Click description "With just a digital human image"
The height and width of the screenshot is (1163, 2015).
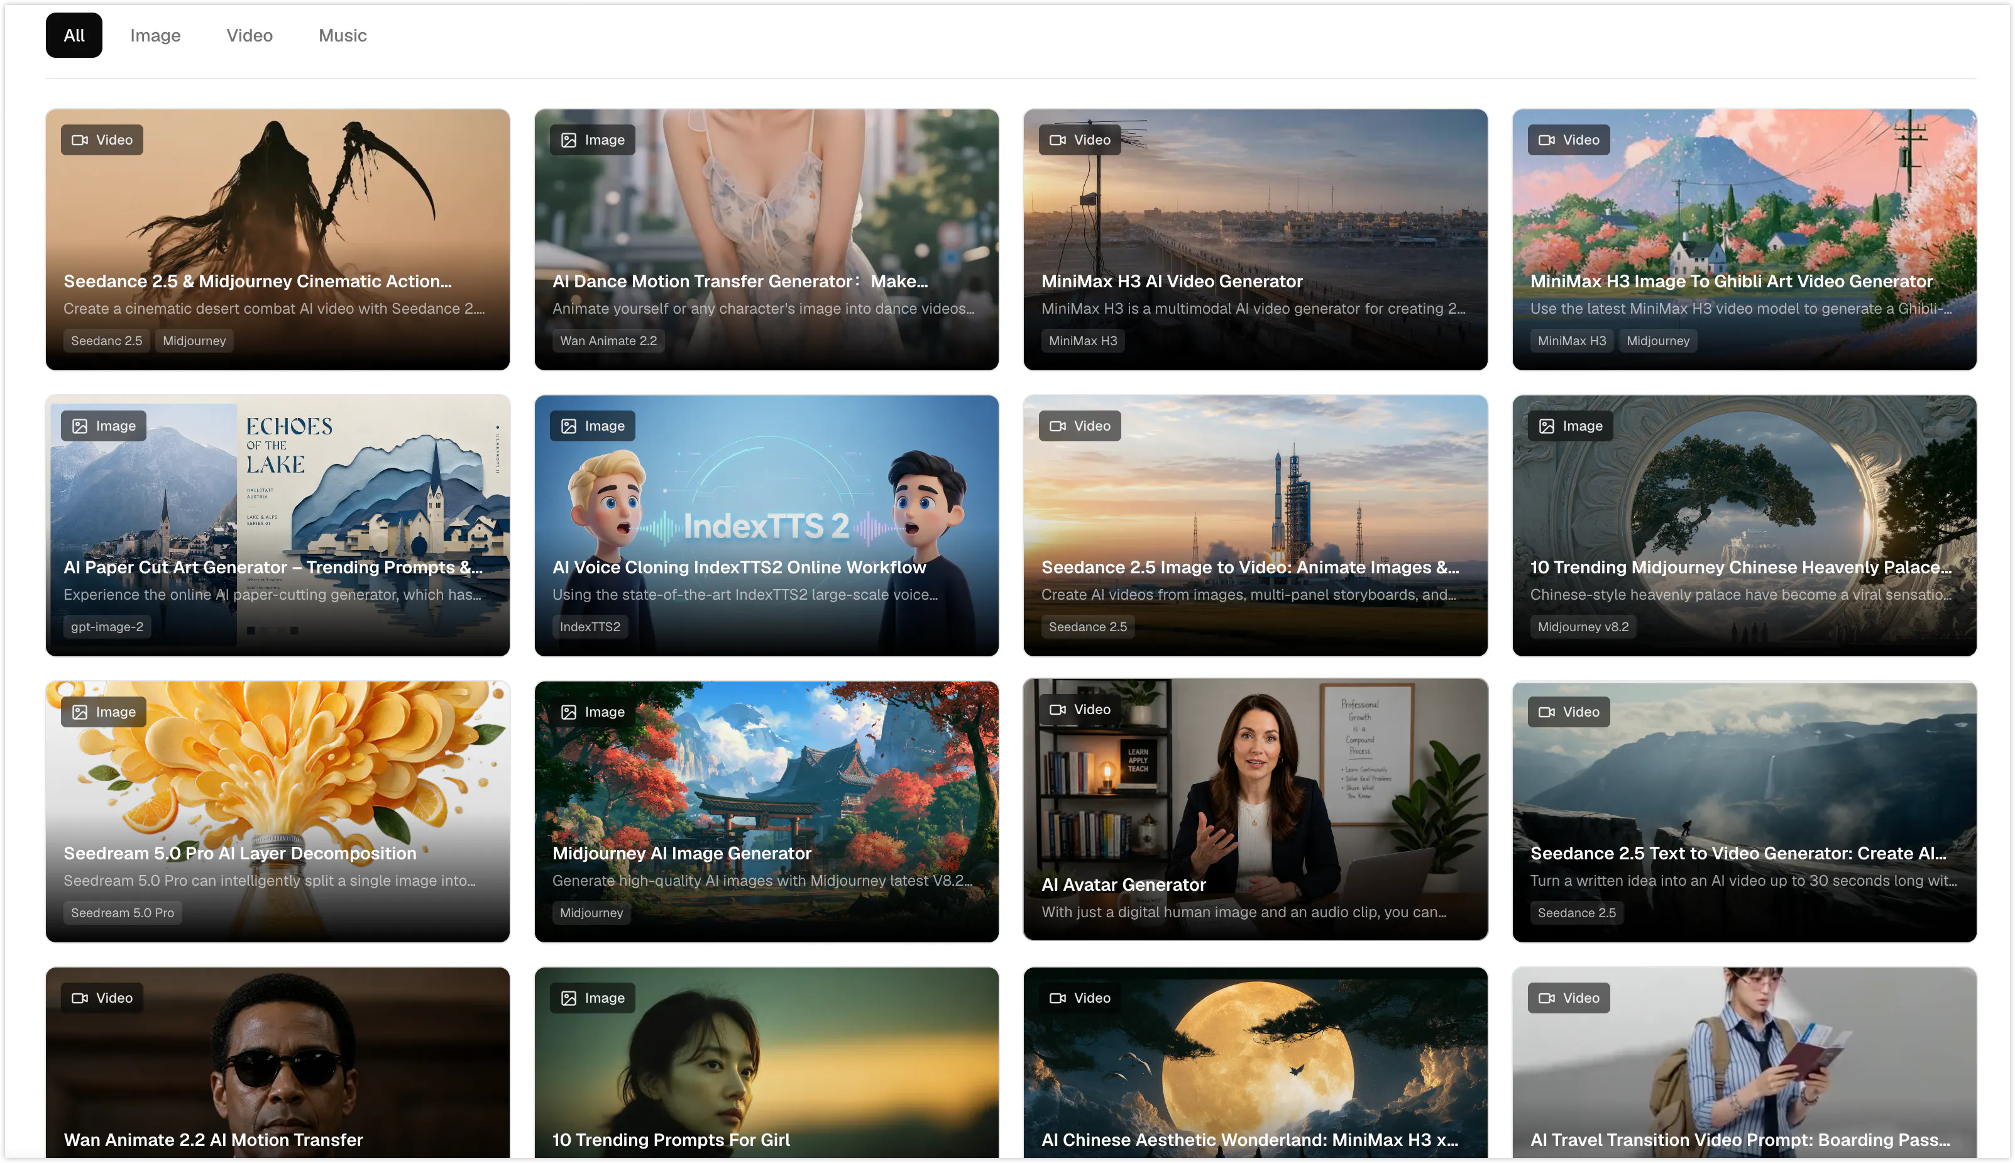point(1244,912)
